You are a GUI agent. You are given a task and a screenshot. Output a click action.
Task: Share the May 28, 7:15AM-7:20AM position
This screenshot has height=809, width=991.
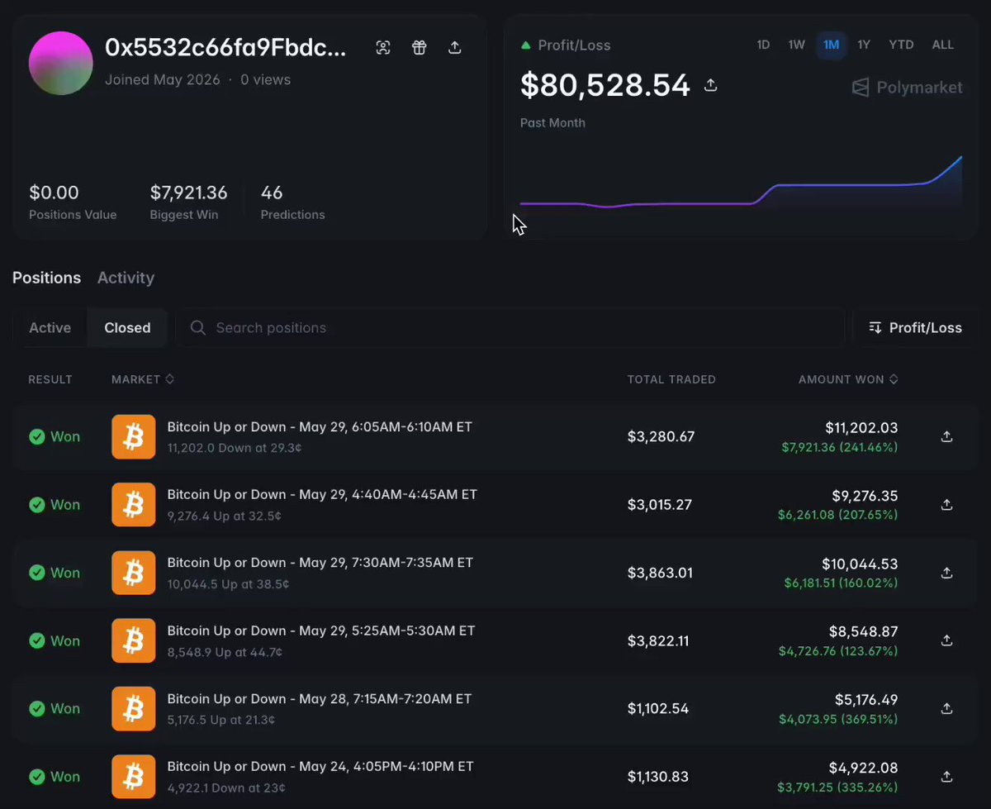pyautogui.click(x=947, y=708)
